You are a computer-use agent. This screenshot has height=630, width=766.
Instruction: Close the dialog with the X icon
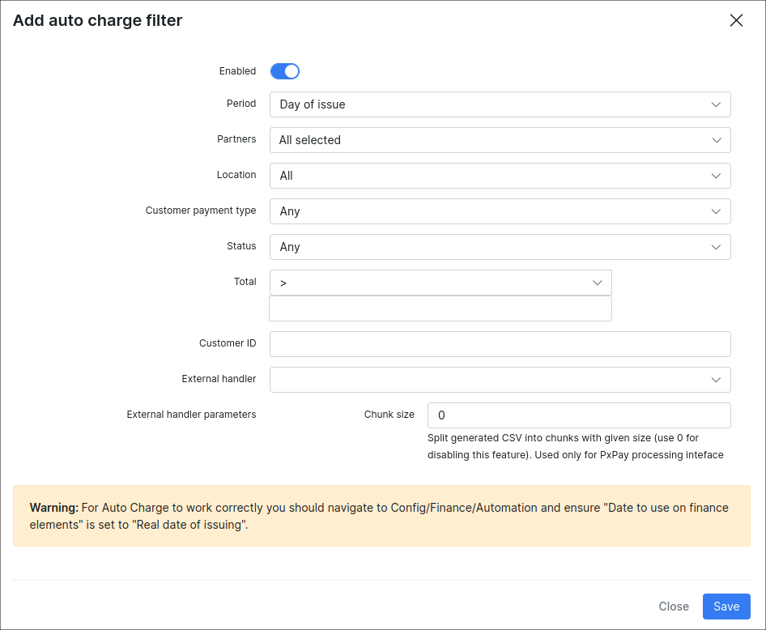pos(736,21)
